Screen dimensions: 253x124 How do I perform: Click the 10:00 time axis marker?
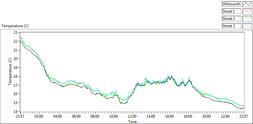coord(114,116)
